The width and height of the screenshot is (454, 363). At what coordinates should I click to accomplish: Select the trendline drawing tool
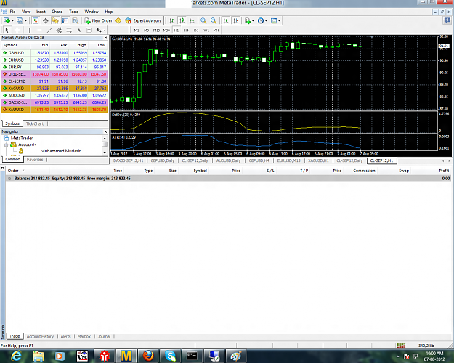point(49,30)
